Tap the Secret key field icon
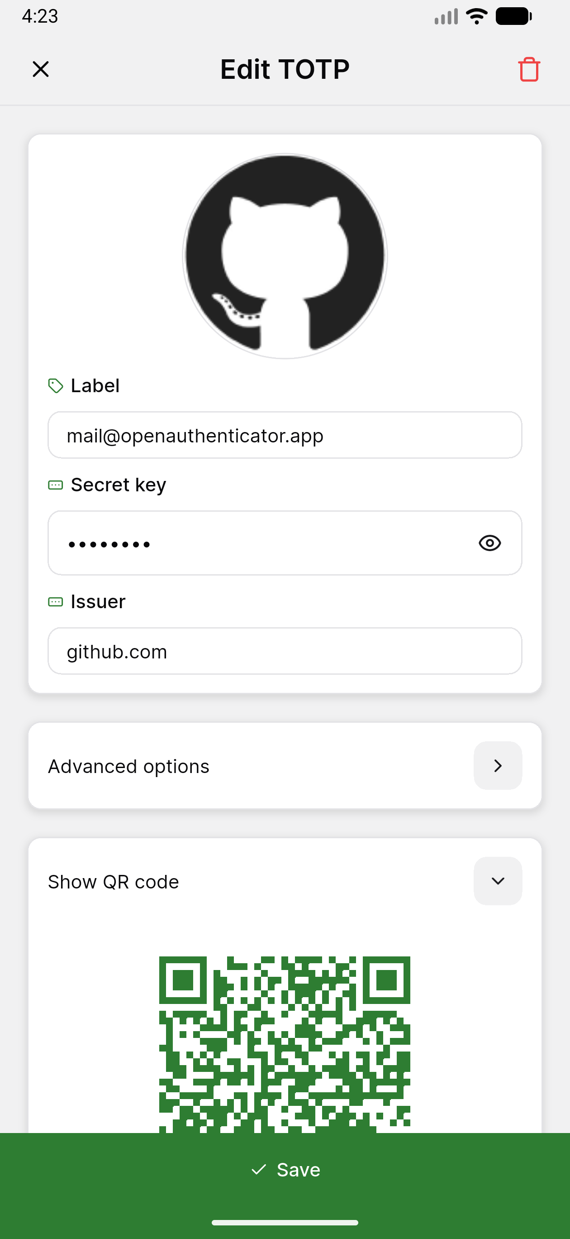Viewport: 570px width, 1239px height. 56,485
